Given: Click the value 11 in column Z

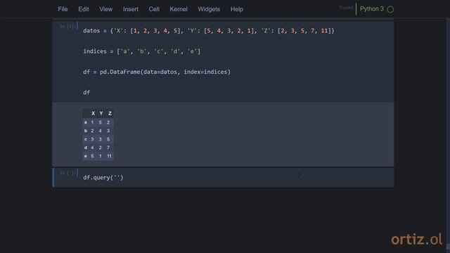Looking at the screenshot, I should click(x=110, y=156).
